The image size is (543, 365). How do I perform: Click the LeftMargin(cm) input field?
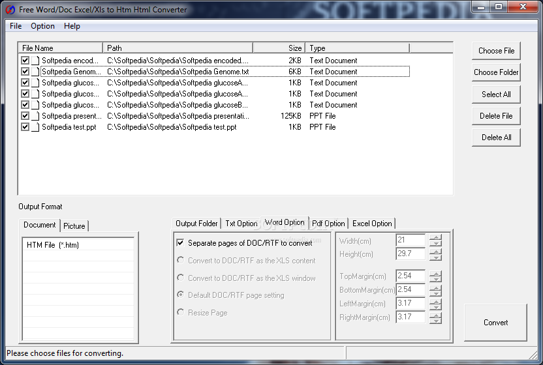click(411, 303)
